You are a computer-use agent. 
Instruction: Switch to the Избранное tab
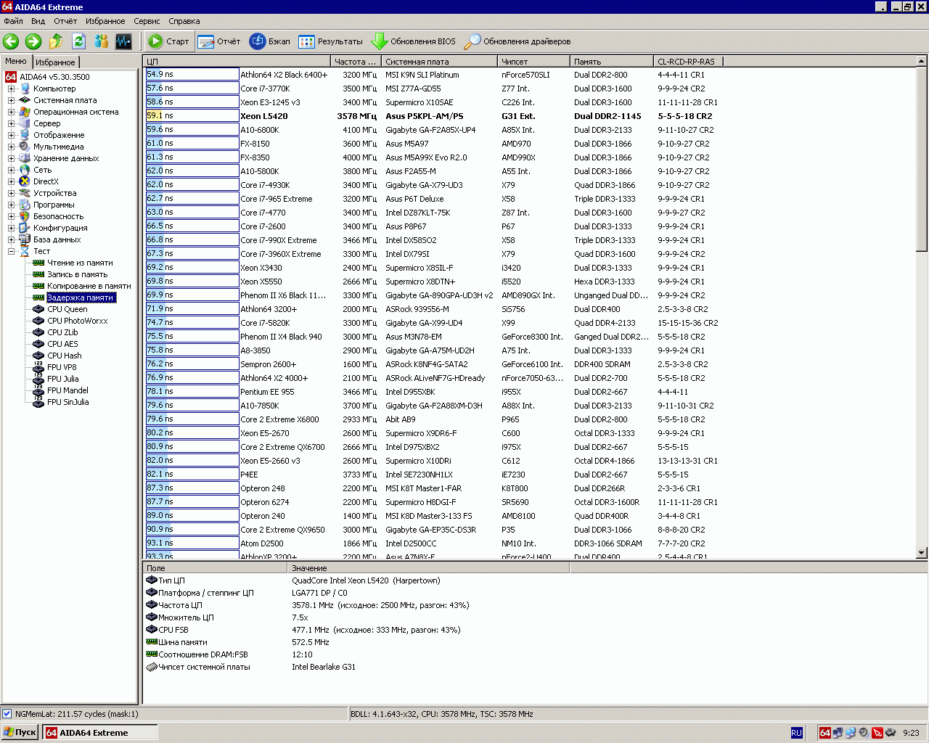(x=55, y=62)
